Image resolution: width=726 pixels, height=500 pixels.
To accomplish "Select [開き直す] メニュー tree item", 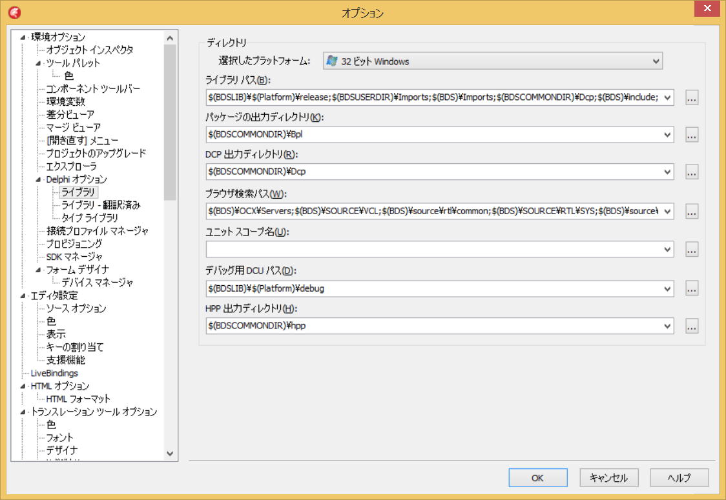I will pos(82,141).
